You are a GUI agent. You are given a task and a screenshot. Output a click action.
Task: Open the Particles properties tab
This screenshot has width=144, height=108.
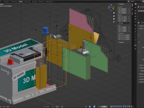[135, 34]
